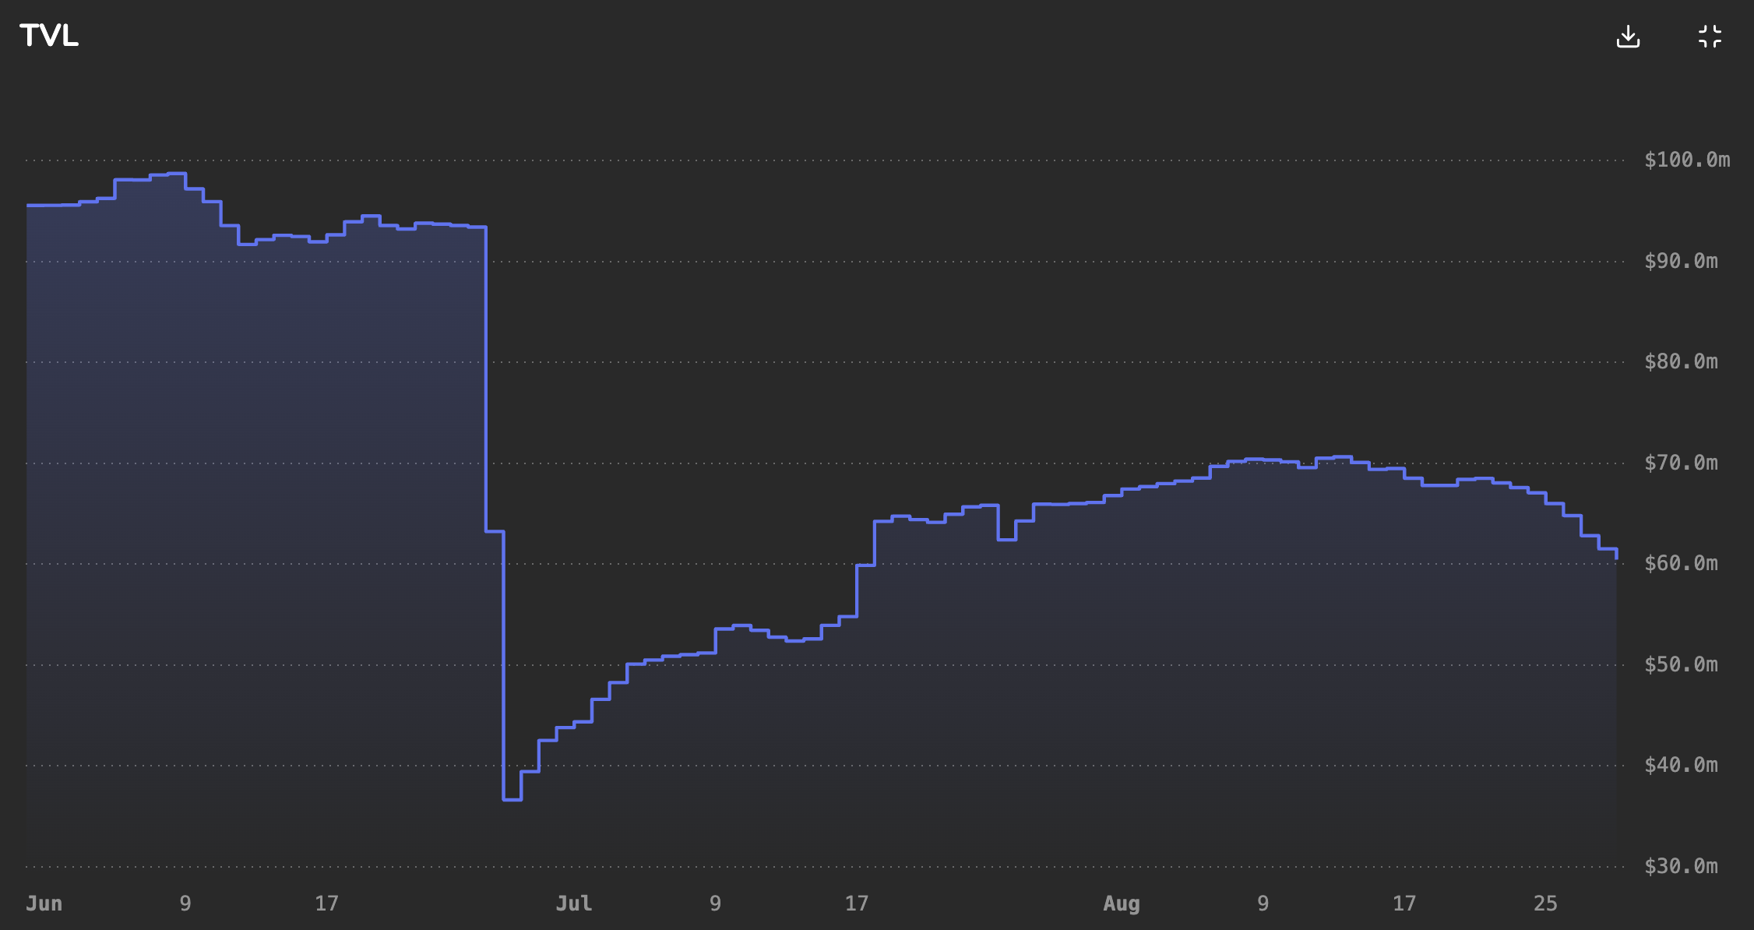1754x930 pixels.
Task: Click the TVL chart title
Action: point(48,35)
